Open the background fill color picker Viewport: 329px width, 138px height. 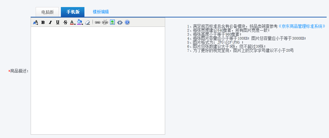click(80, 22)
